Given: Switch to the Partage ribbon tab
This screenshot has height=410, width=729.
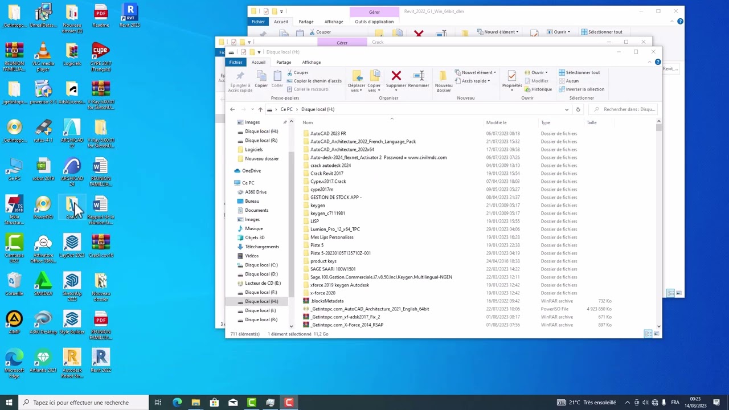Looking at the screenshot, I should [x=284, y=62].
